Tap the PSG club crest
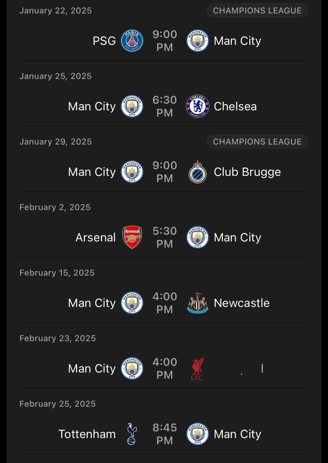Screen dimensions: 328x463 [x=132, y=41]
